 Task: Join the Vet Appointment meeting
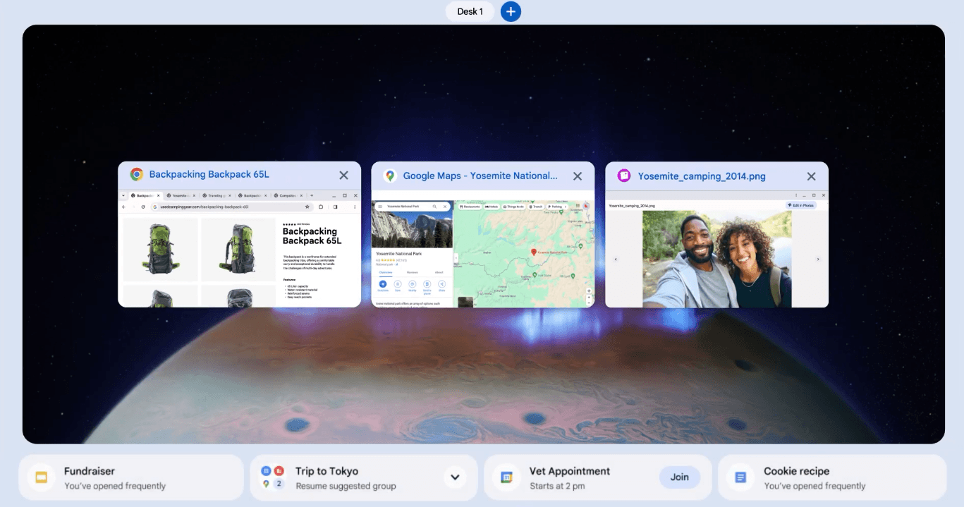point(679,477)
